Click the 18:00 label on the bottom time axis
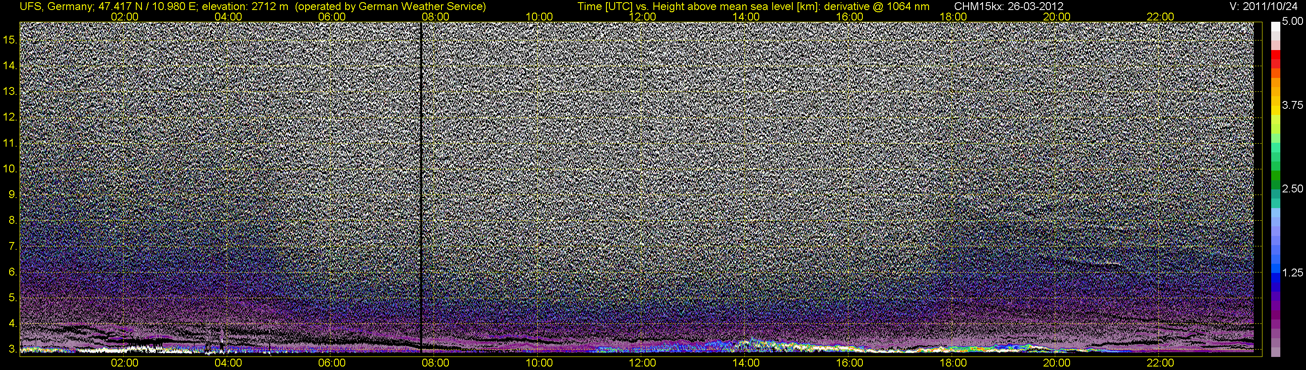 coord(953,363)
